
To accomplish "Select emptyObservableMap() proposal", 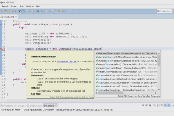I will tap(126, 68).
